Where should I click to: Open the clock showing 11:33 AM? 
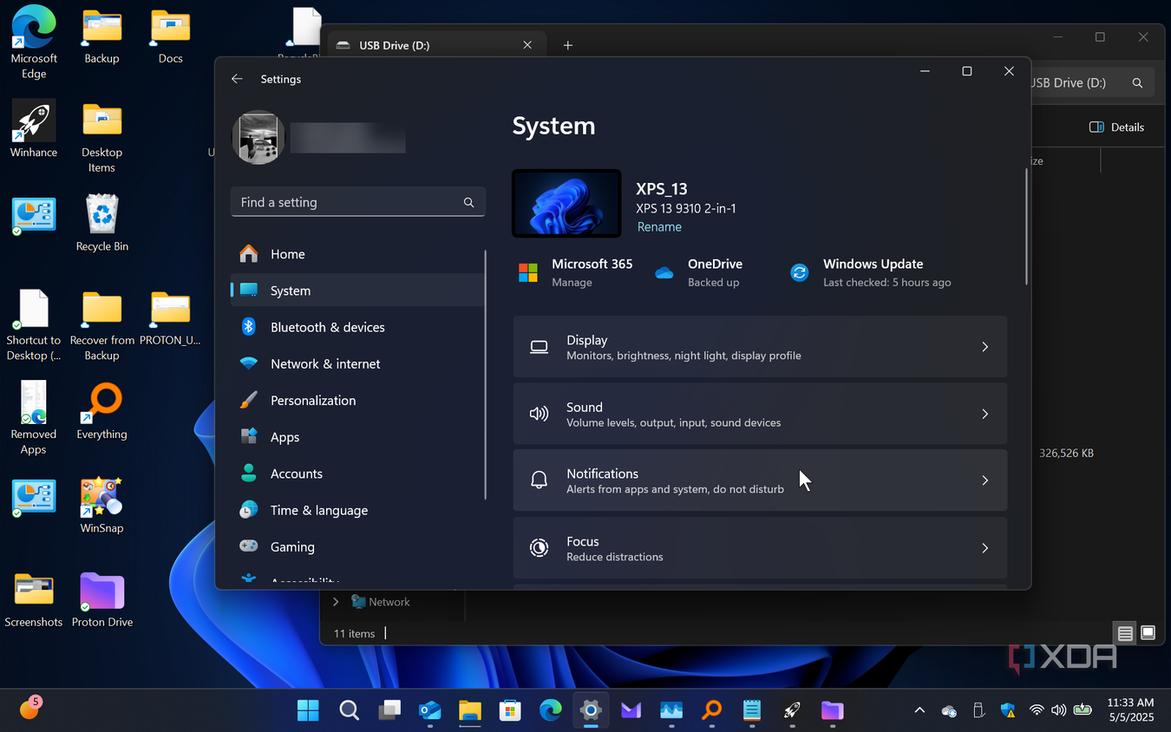(x=1130, y=710)
